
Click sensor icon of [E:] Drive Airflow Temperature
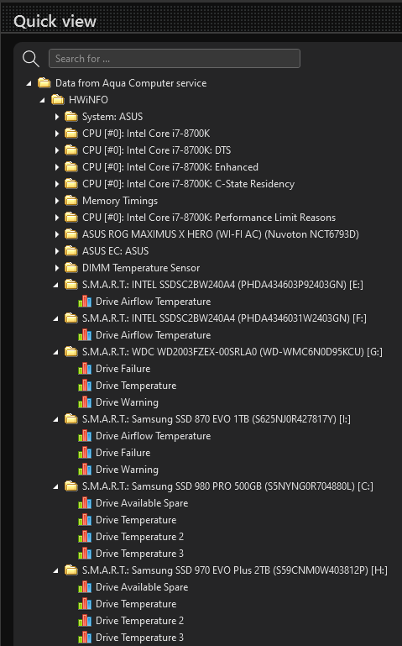[85, 302]
